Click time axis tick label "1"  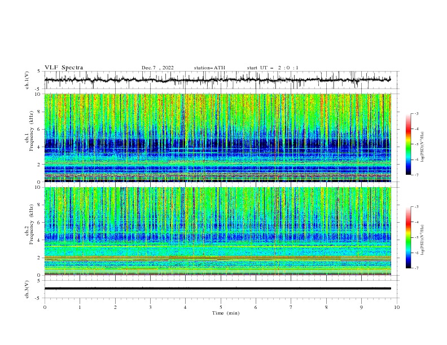coord(80,307)
